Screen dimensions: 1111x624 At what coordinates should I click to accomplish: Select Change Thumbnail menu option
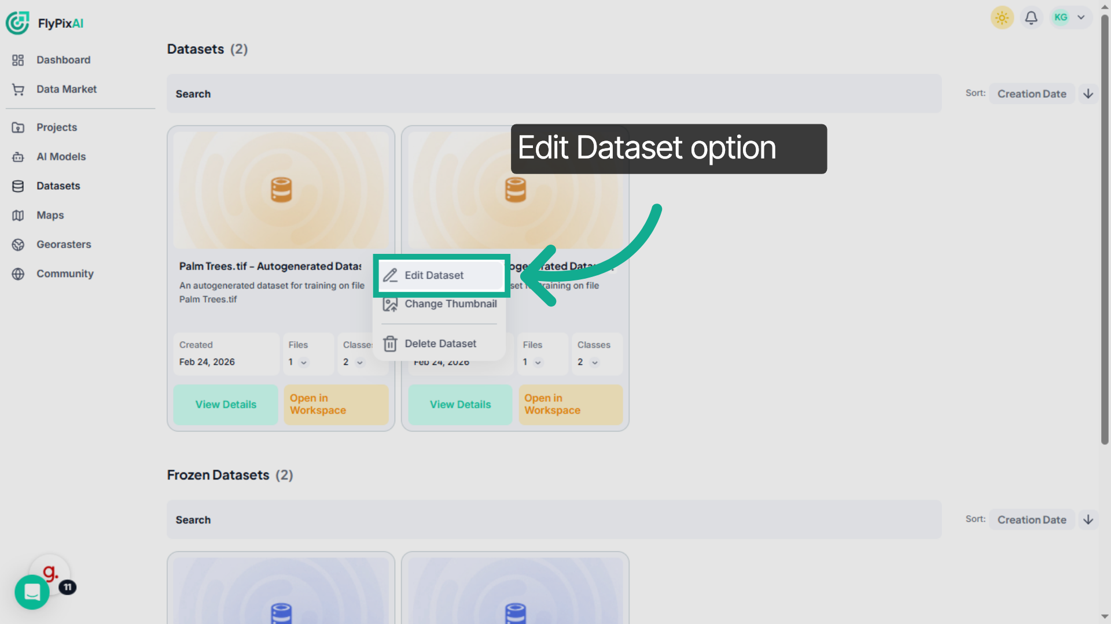[x=441, y=304]
